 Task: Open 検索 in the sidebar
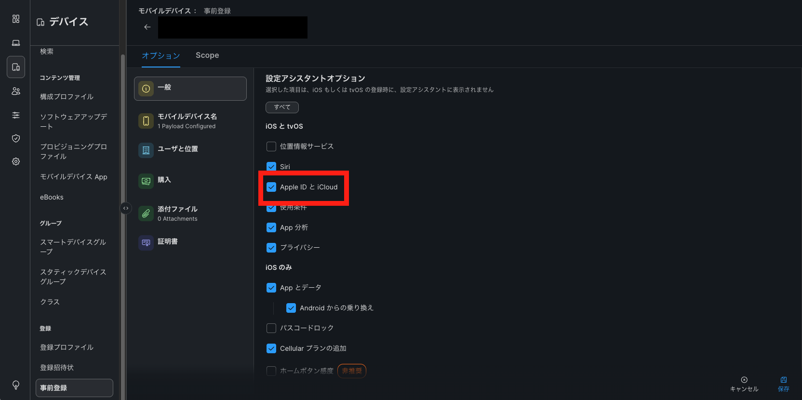pos(47,52)
